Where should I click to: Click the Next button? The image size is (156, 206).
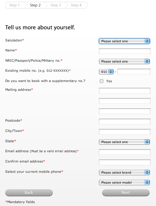(x=126, y=192)
